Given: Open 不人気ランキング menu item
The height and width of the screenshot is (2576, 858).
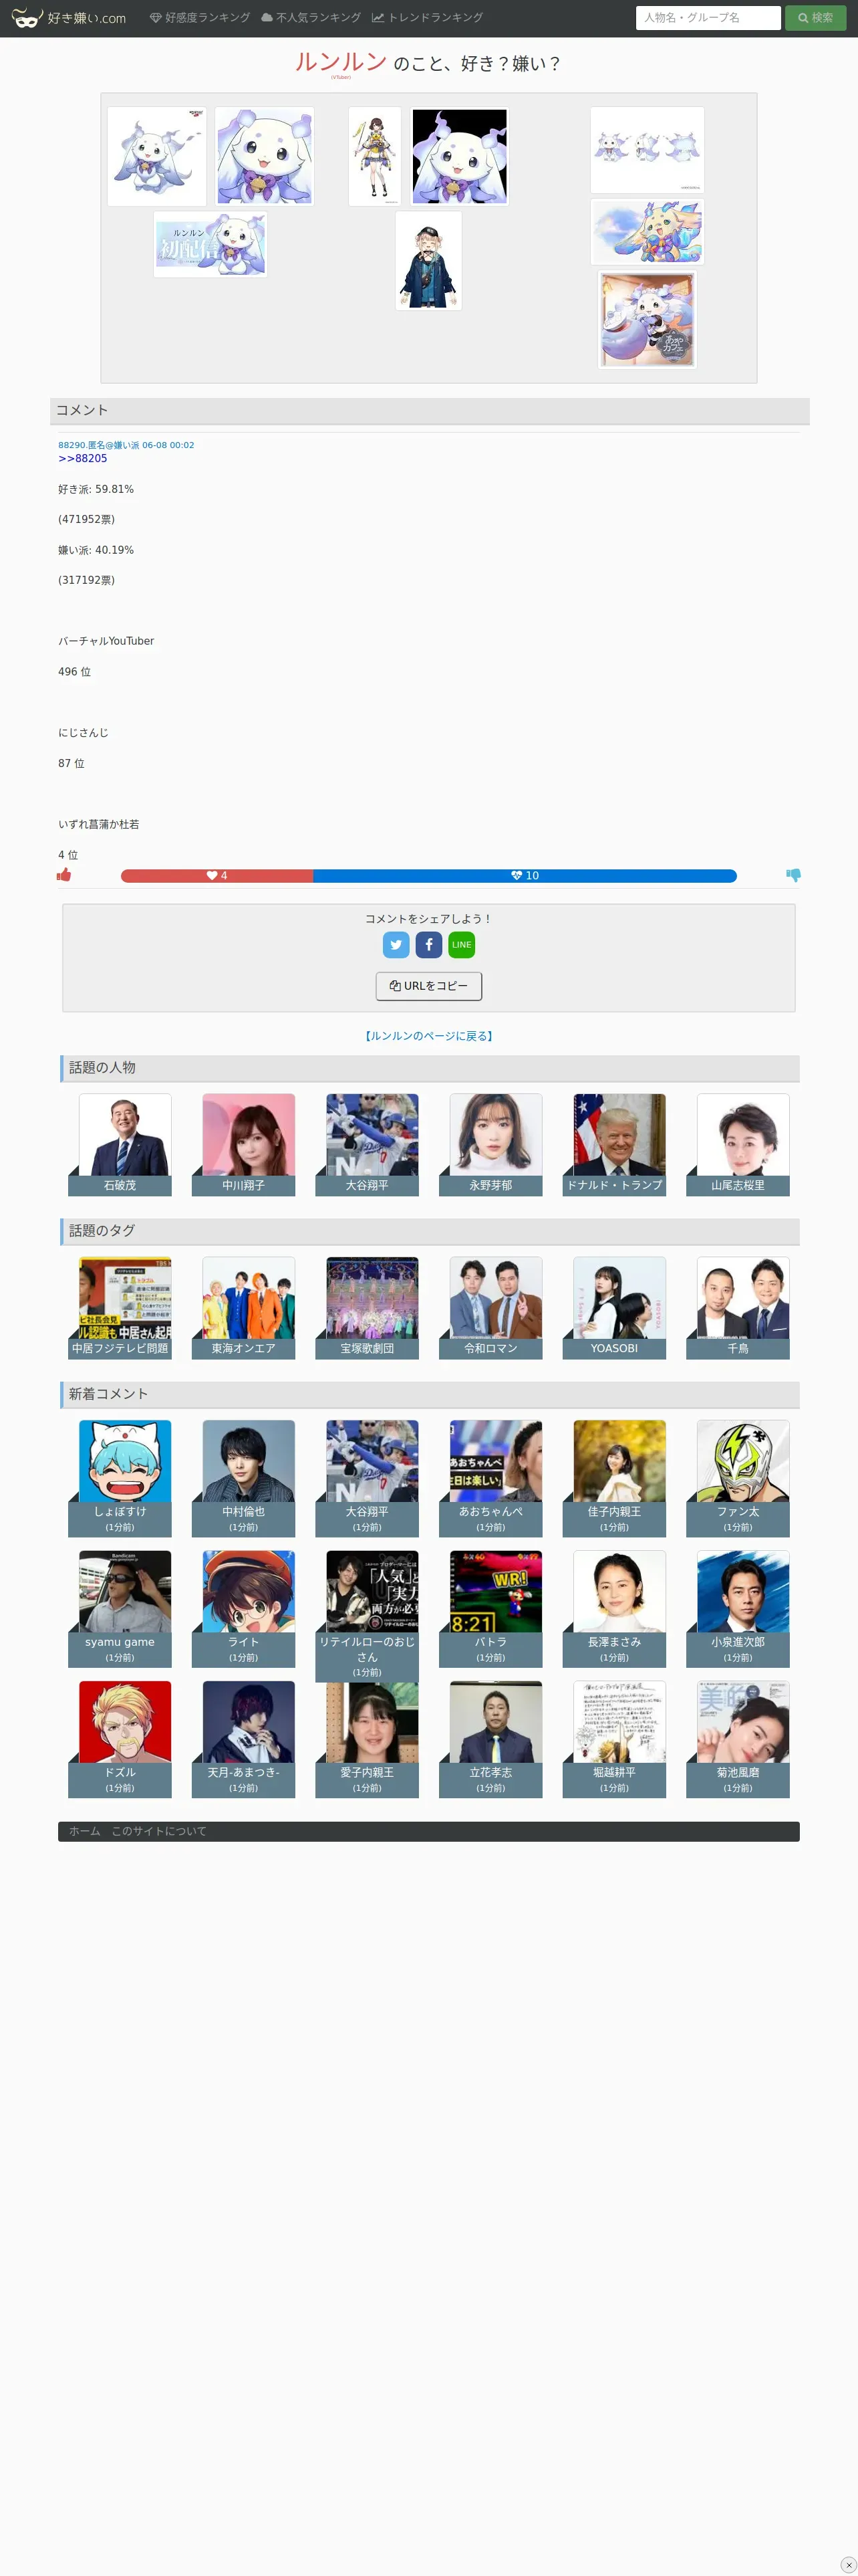Looking at the screenshot, I should 311,18.
